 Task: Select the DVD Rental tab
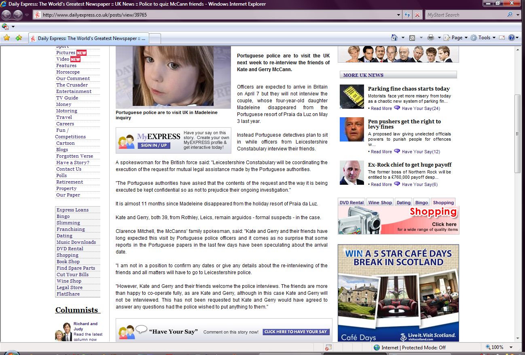(x=351, y=203)
